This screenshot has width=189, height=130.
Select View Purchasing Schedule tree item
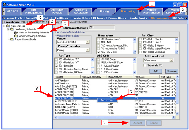click(32, 36)
